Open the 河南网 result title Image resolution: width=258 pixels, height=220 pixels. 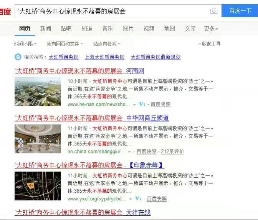[79, 71]
